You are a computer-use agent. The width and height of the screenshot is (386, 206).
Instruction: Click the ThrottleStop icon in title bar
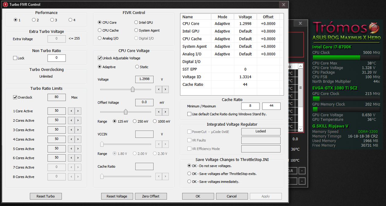(5, 5)
